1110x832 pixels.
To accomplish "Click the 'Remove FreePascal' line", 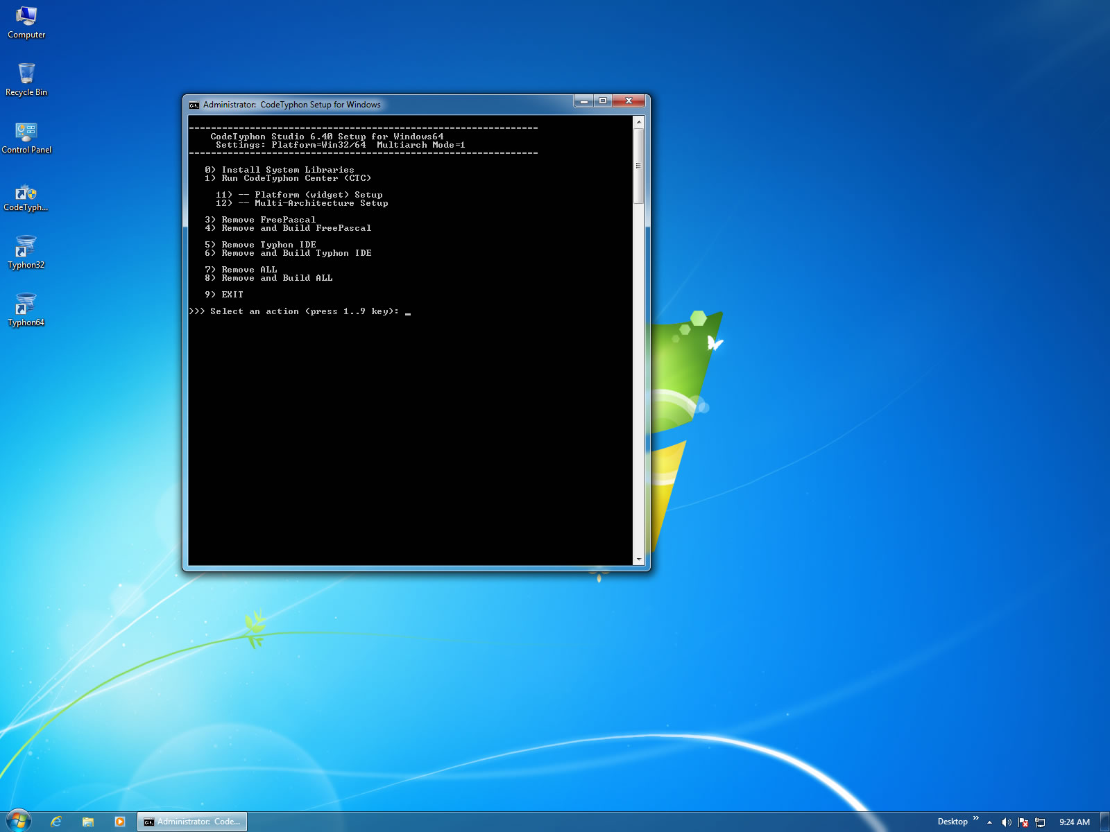I will click(260, 220).
